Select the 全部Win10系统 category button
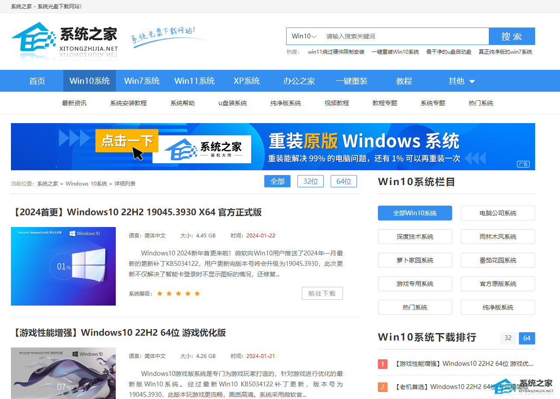560x399 pixels. click(415, 213)
